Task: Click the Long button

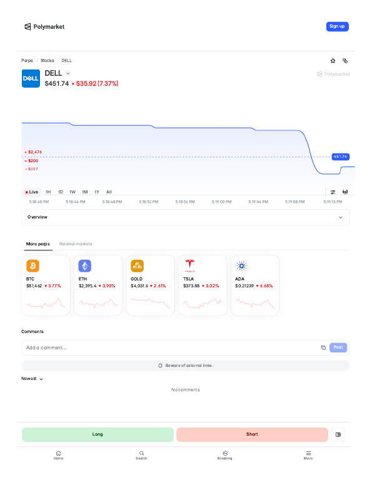Action: tap(98, 434)
